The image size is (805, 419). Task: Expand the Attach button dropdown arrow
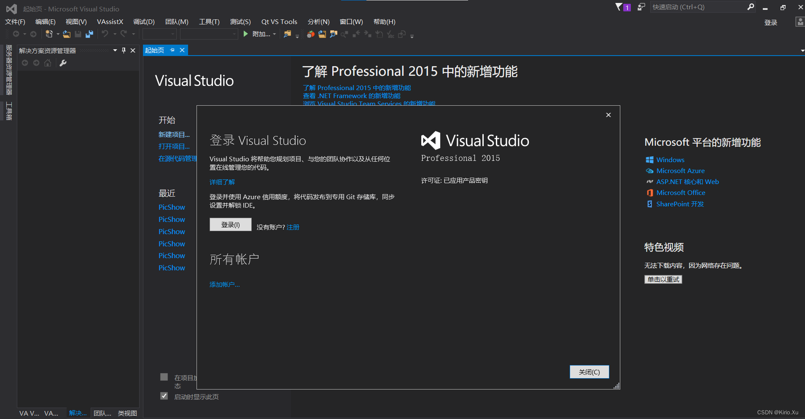(x=275, y=34)
